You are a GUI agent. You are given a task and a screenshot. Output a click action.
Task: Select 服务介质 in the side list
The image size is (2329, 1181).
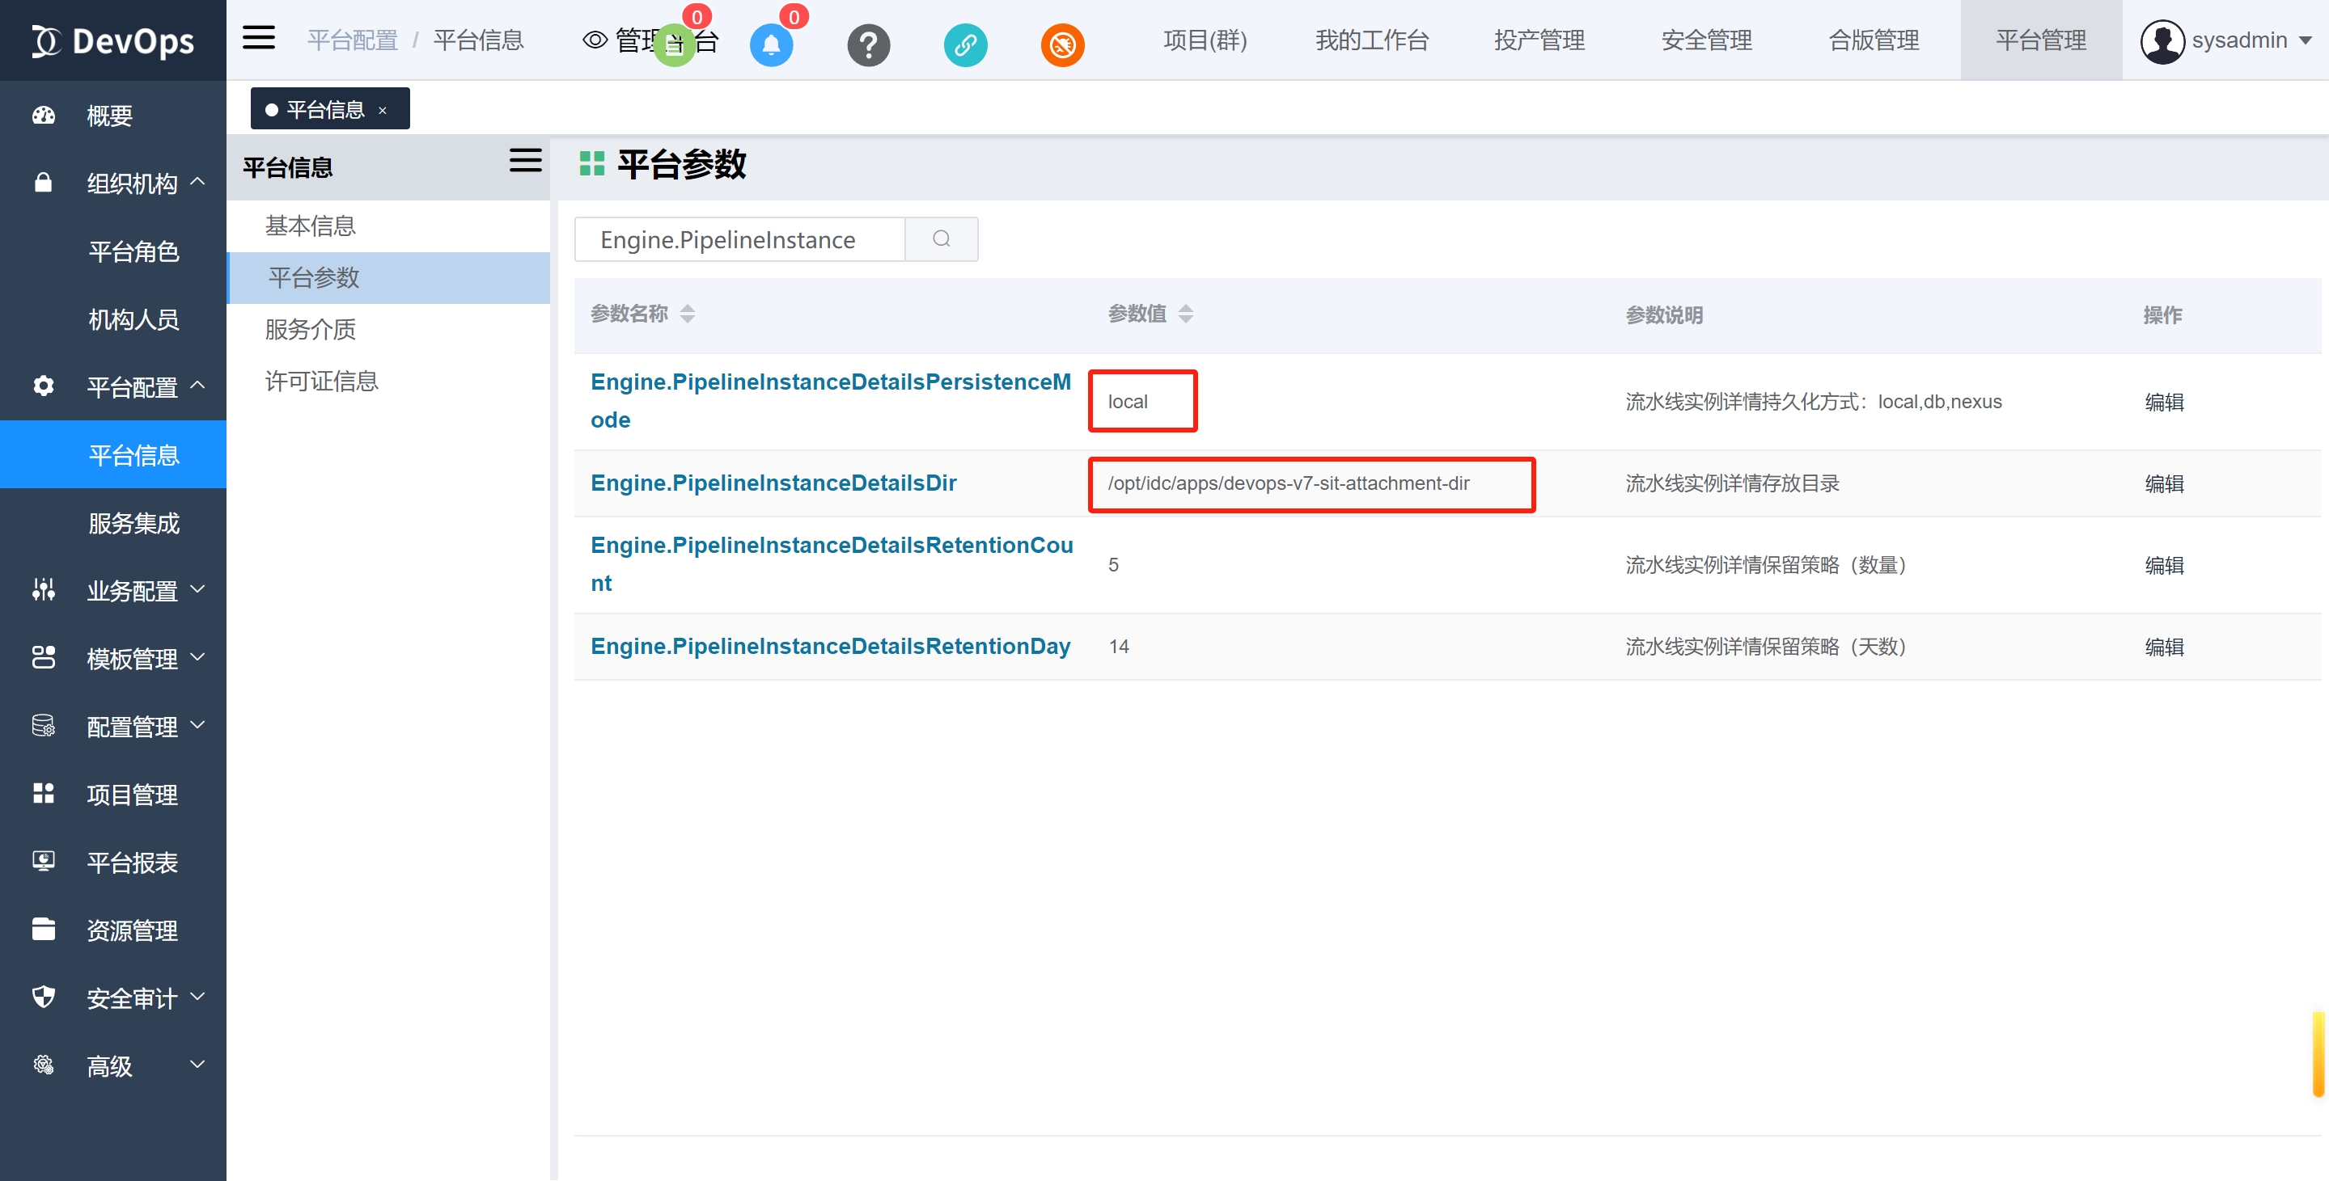point(310,329)
